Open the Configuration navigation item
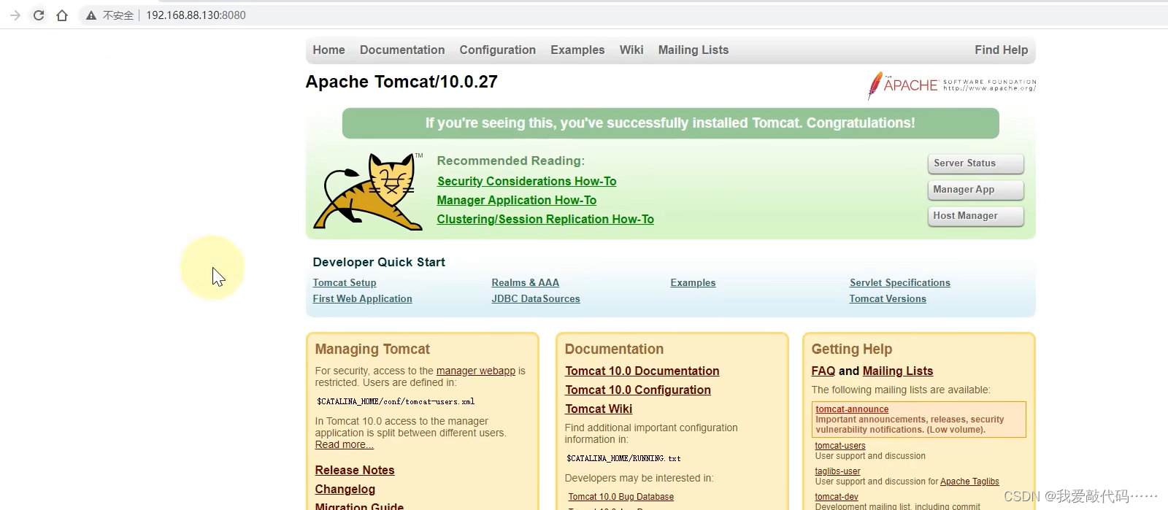 coord(497,50)
